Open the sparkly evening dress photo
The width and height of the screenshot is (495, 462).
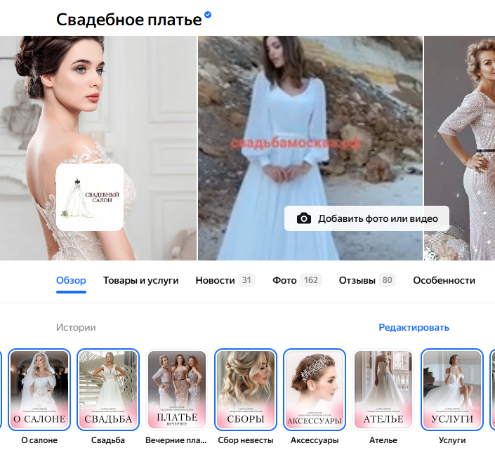(x=460, y=148)
